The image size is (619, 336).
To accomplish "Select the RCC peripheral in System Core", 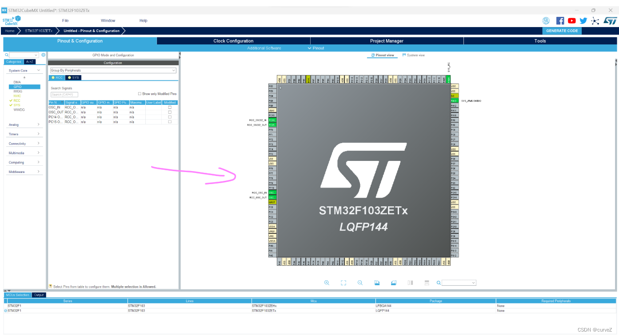I will click(x=17, y=100).
